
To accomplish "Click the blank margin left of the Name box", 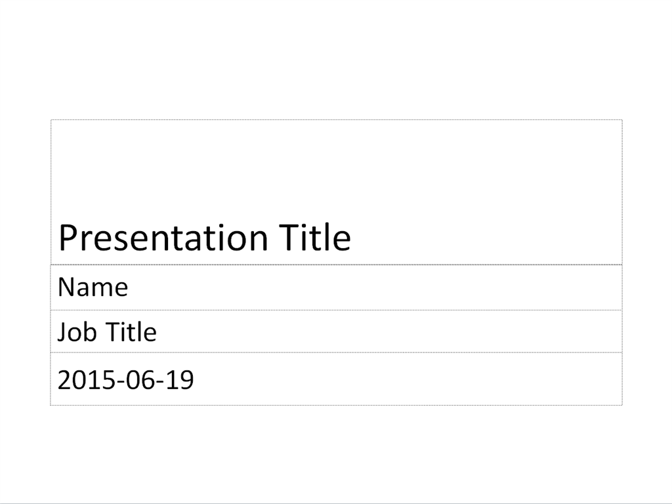I will click(x=25, y=287).
